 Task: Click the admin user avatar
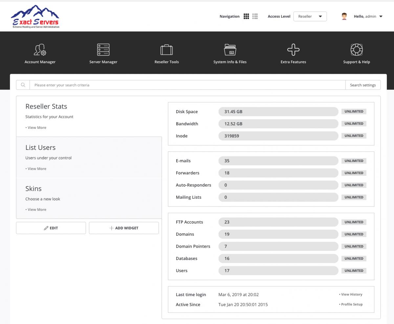[x=344, y=16]
